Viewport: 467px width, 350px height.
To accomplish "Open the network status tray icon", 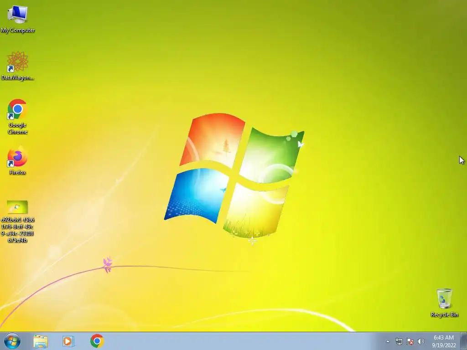I will 399,341.
